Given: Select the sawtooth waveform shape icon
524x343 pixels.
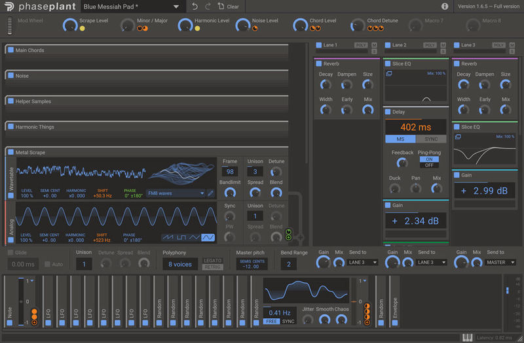Looking at the screenshot, I should coord(168,237).
